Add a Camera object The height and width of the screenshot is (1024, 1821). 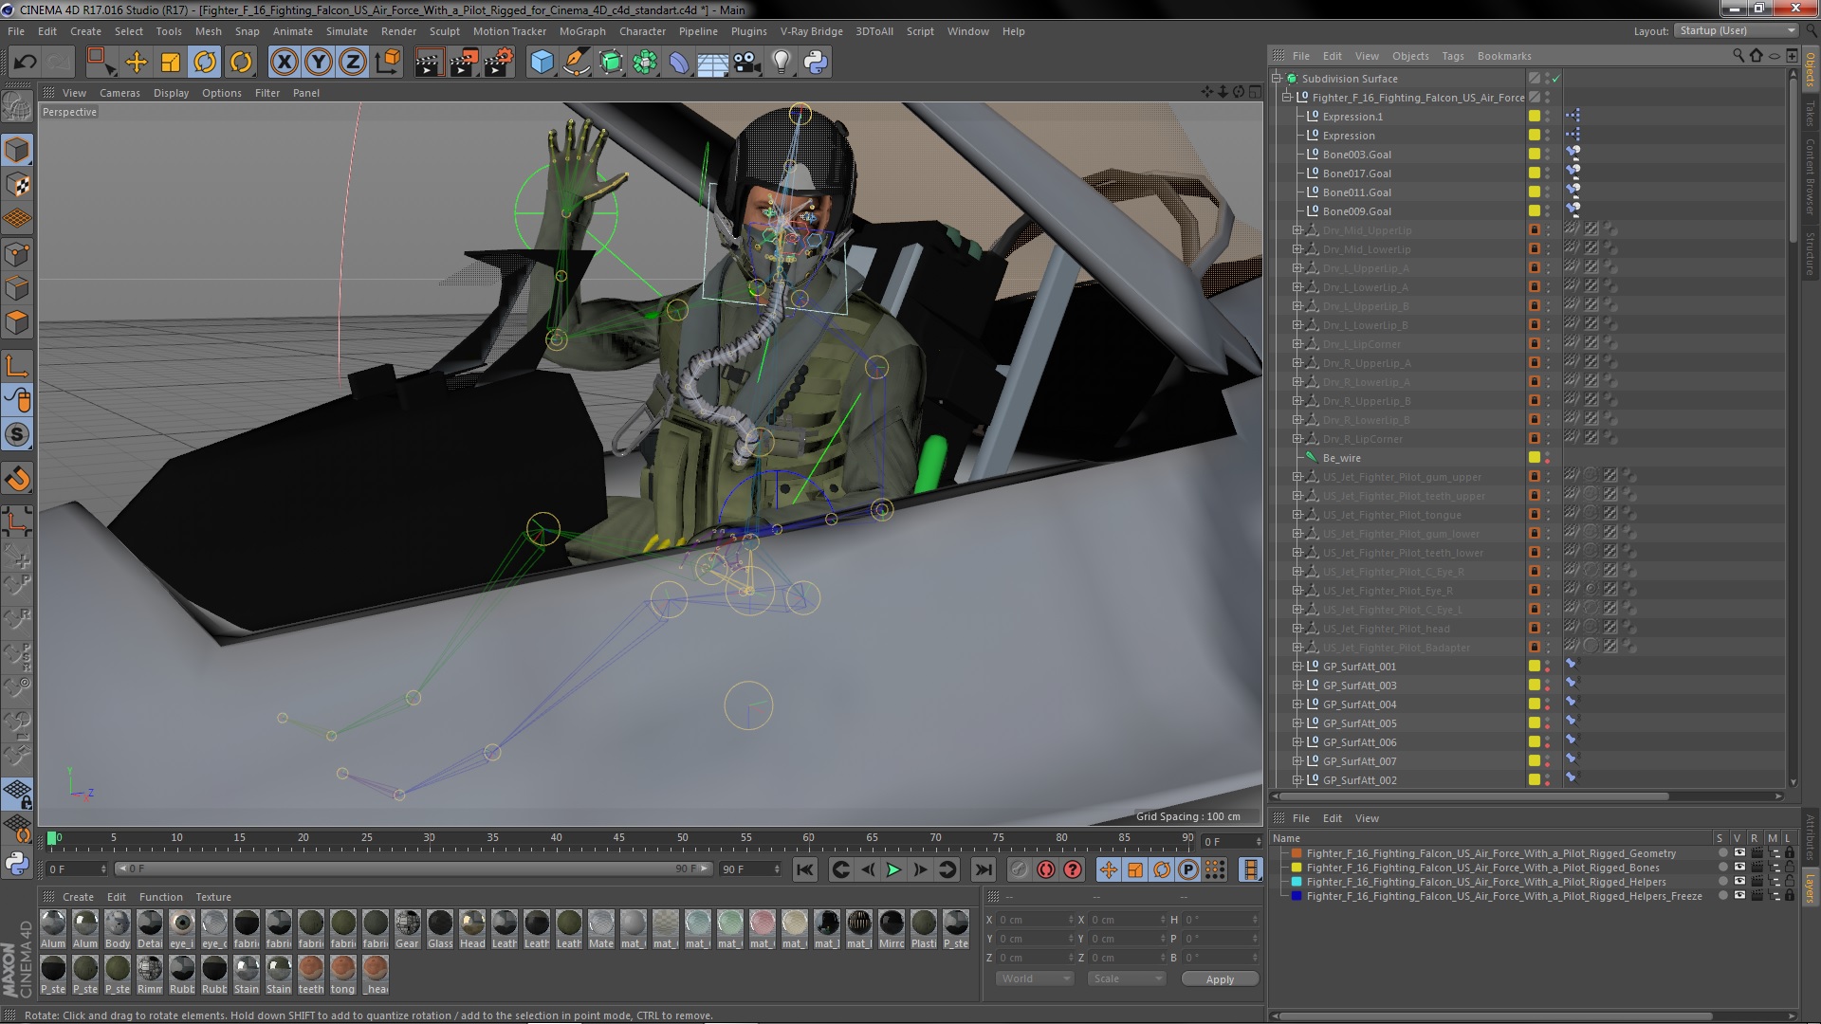coord(746,63)
